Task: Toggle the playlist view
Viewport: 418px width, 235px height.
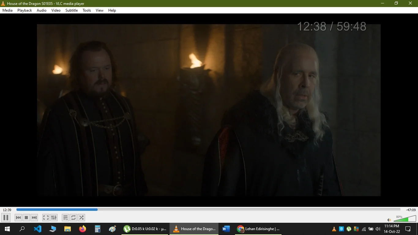Action: pyautogui.click(x=65, y=218)
